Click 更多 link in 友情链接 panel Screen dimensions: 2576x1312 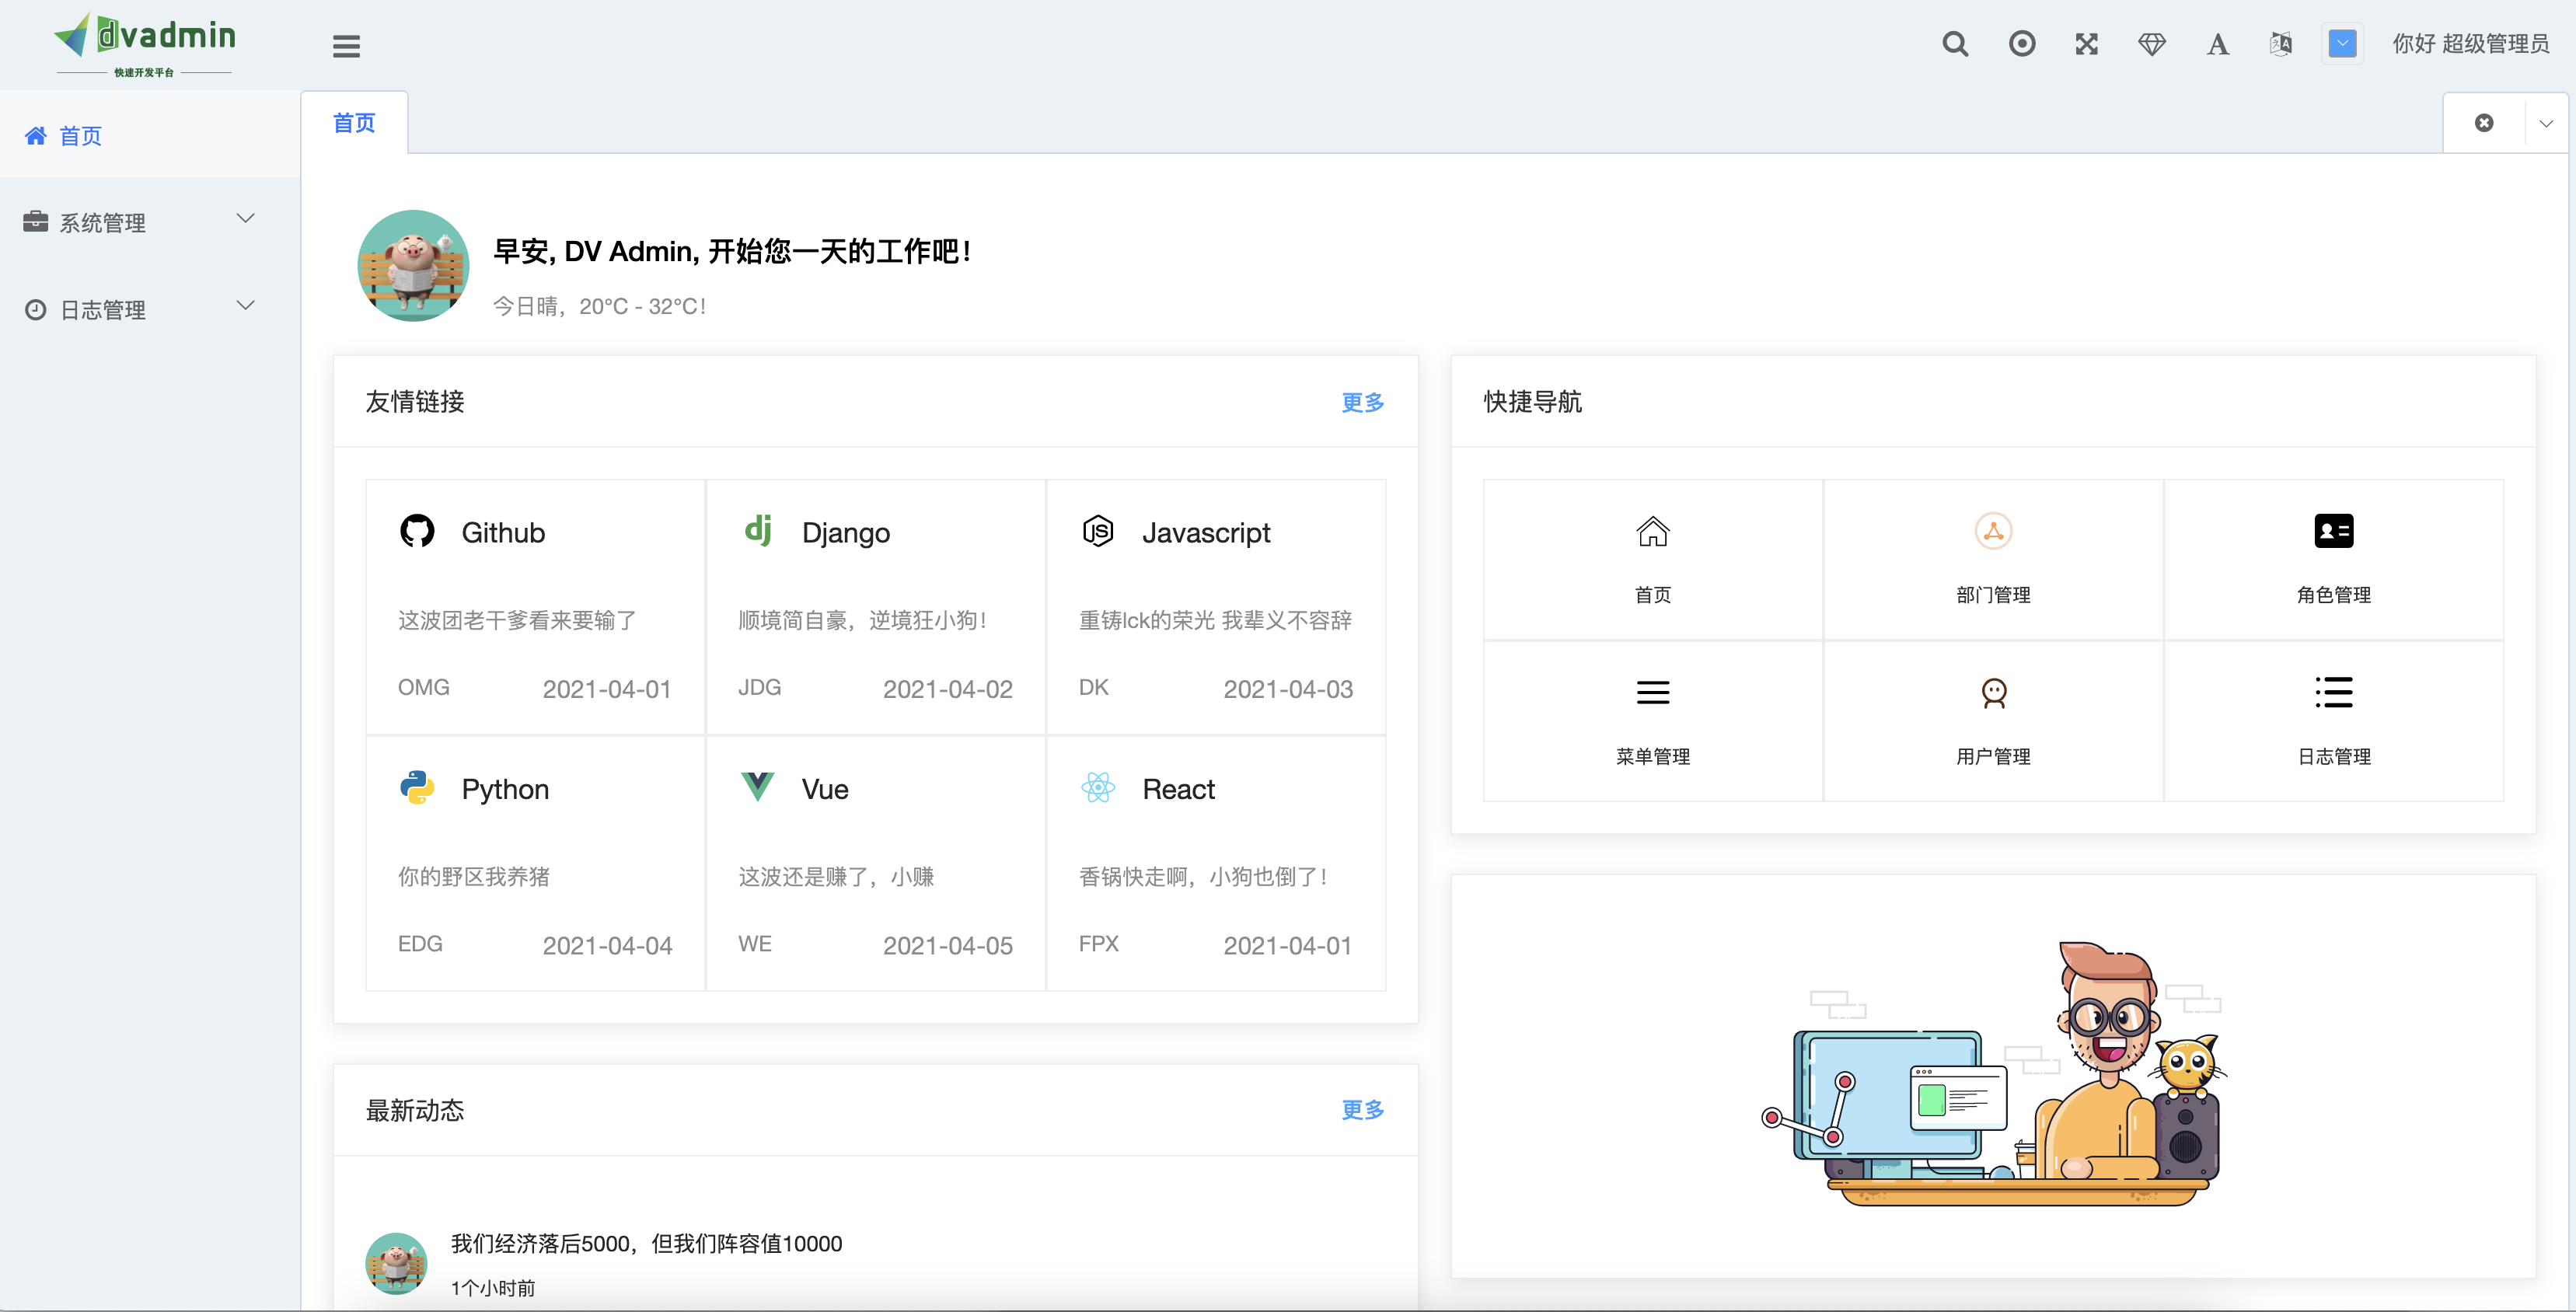click(1362, 402)
